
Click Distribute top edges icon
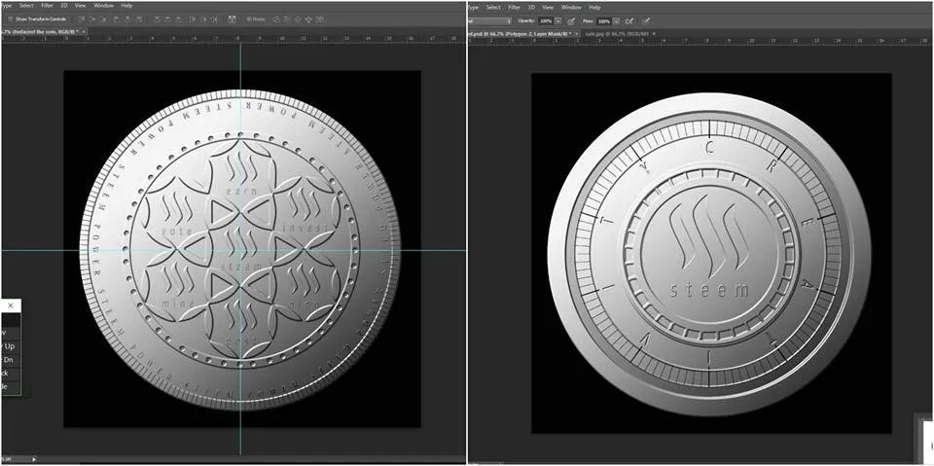coord(158,19)
